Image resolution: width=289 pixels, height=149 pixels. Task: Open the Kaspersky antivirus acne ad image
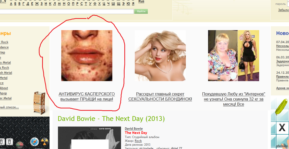[87, 56]
